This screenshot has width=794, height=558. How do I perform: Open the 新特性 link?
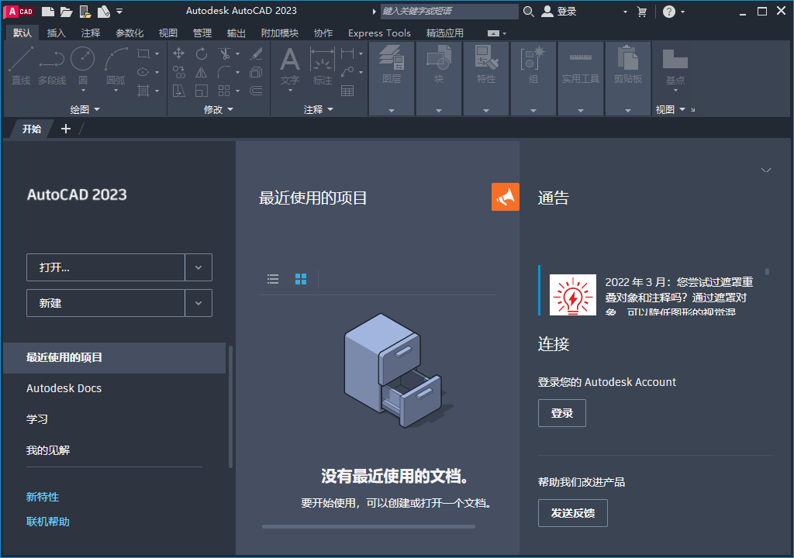coord(43,497)
